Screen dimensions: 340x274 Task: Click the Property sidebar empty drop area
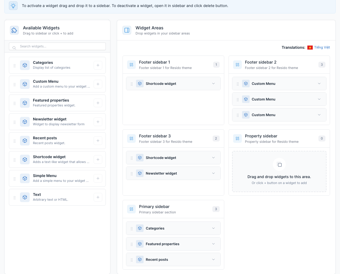pos(279,171)
